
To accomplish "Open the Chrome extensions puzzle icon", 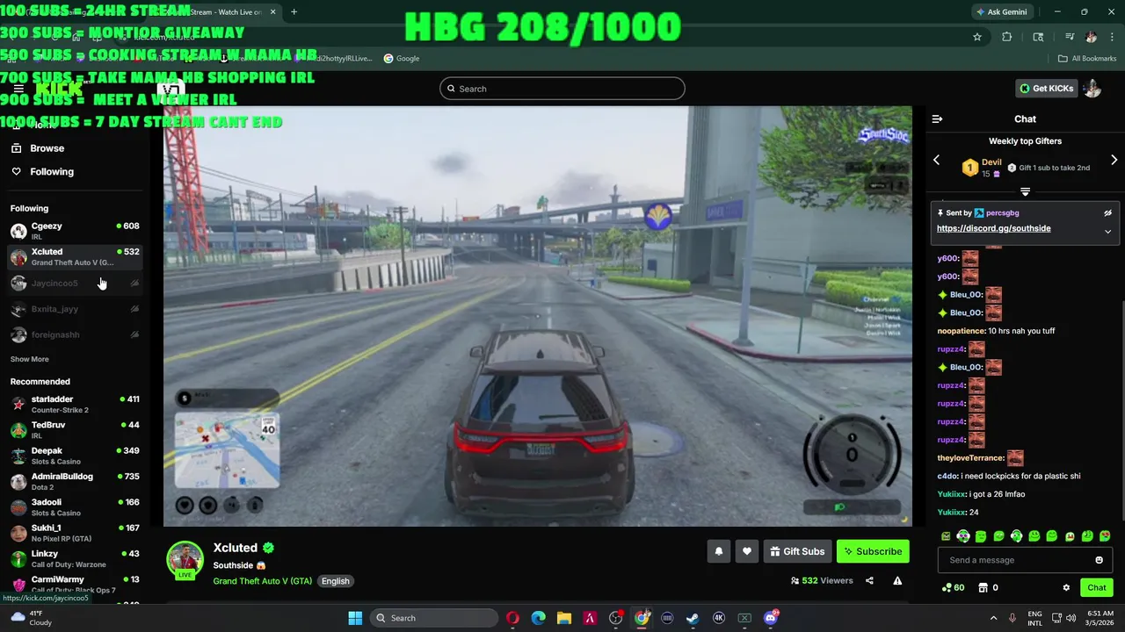I will coord(1007,37).
